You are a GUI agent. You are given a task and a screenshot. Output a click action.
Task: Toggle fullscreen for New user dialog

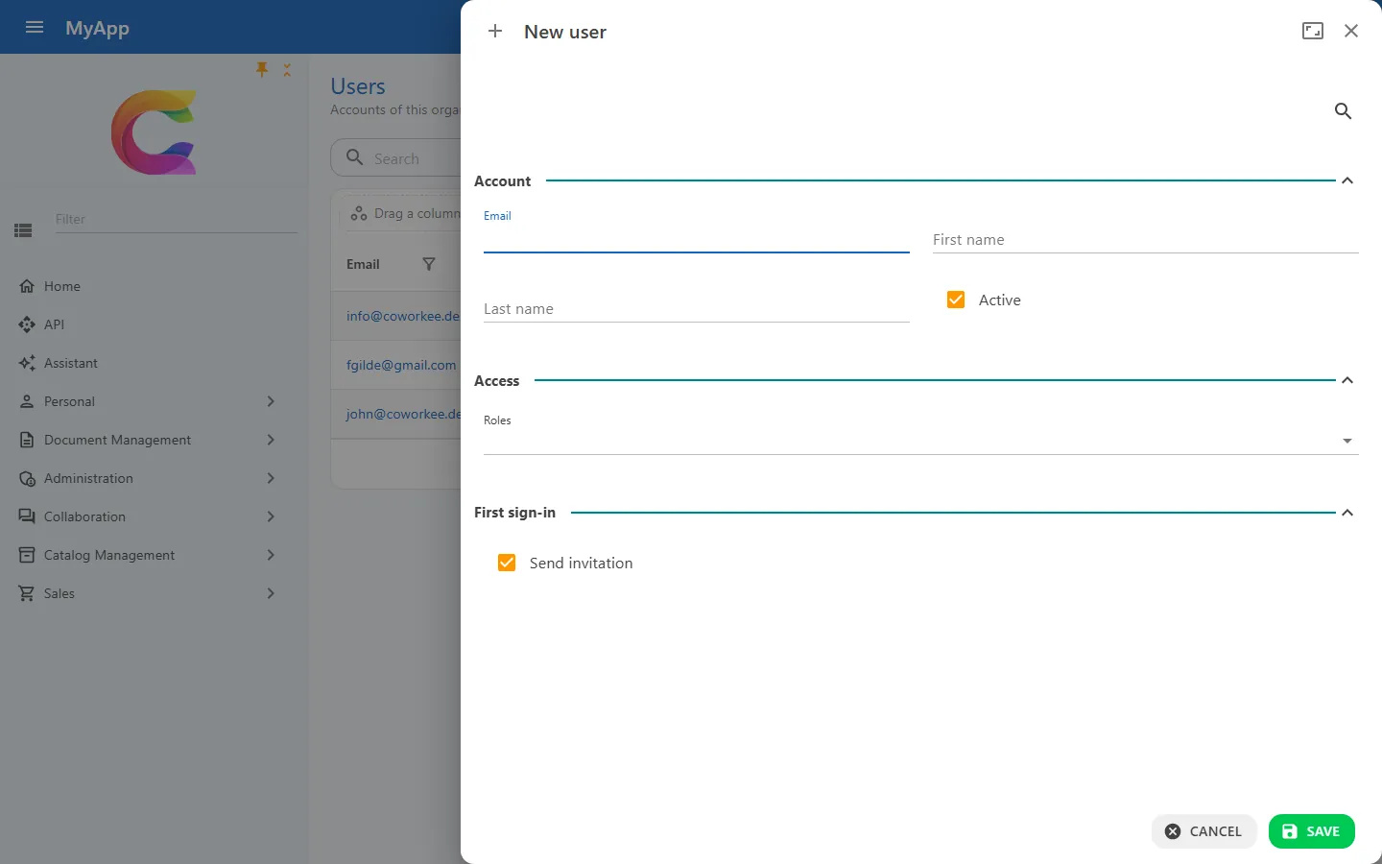(1313, 31)
